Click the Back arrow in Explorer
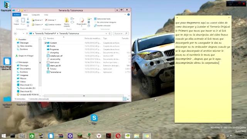This screenshot has height=139, width=247. [15, 34]
